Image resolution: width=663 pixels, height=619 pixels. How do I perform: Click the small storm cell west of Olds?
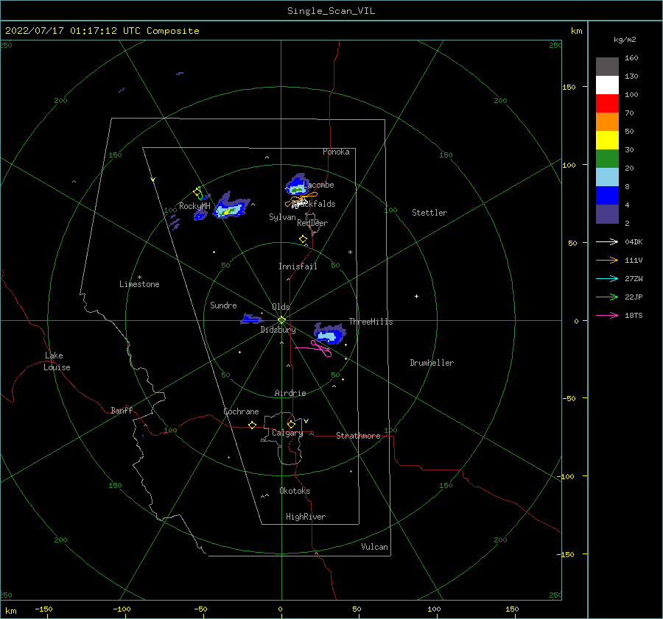point(251,319)
